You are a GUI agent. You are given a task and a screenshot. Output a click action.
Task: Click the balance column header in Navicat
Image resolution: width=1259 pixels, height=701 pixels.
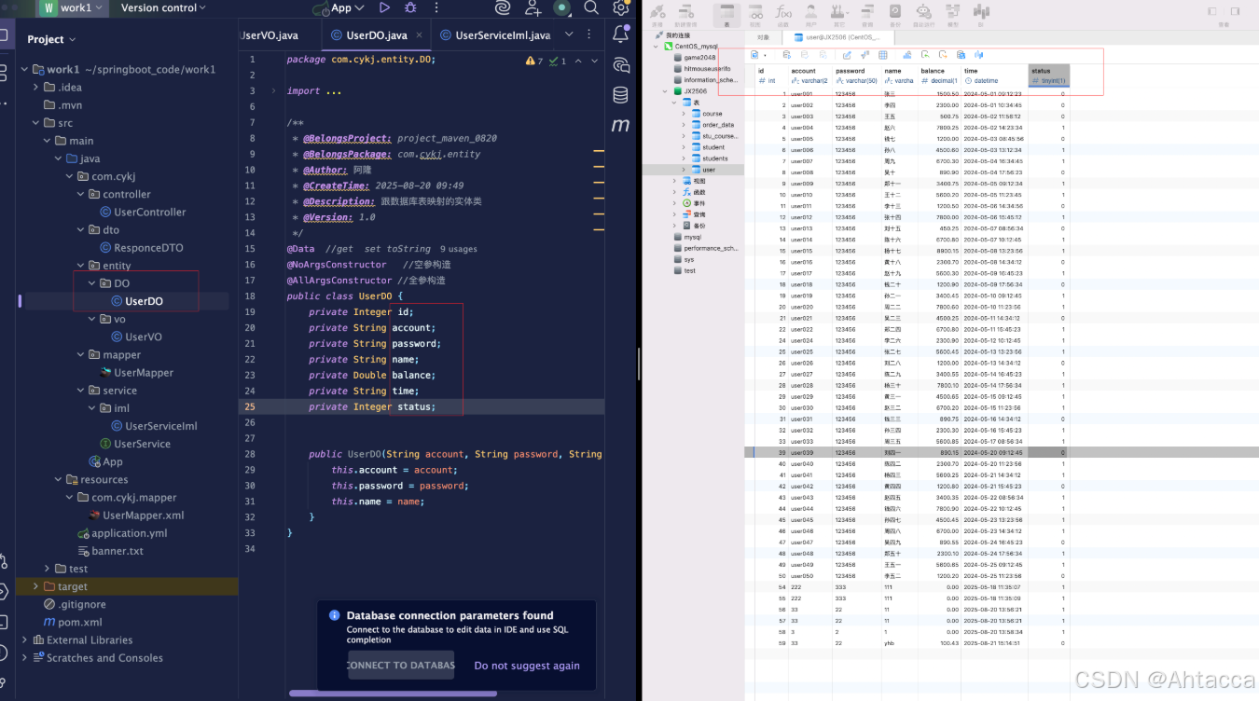(940, 76)
